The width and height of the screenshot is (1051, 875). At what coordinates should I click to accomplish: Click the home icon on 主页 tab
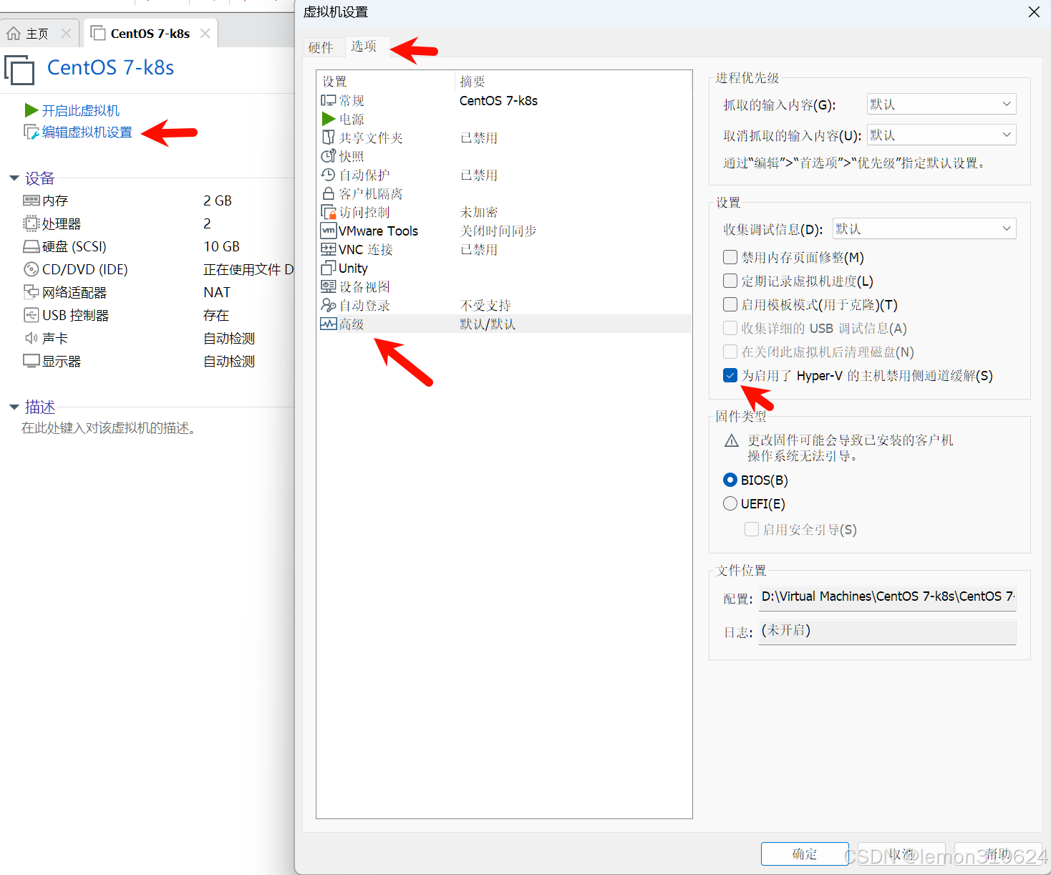pos(14,33)
